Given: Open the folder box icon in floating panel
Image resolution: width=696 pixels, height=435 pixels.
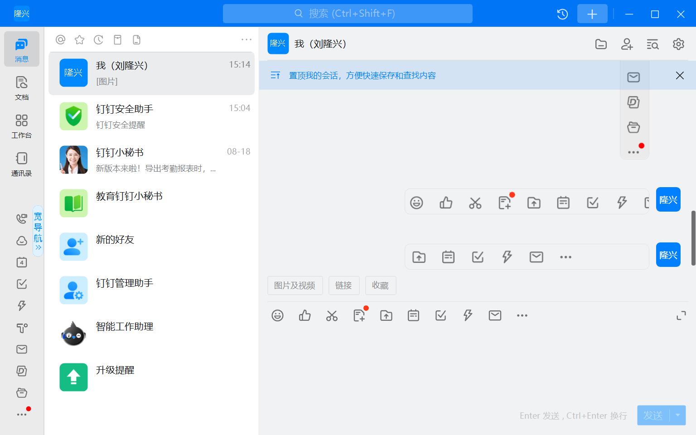Looking at the screenshot, I should [x=633, y=127].
